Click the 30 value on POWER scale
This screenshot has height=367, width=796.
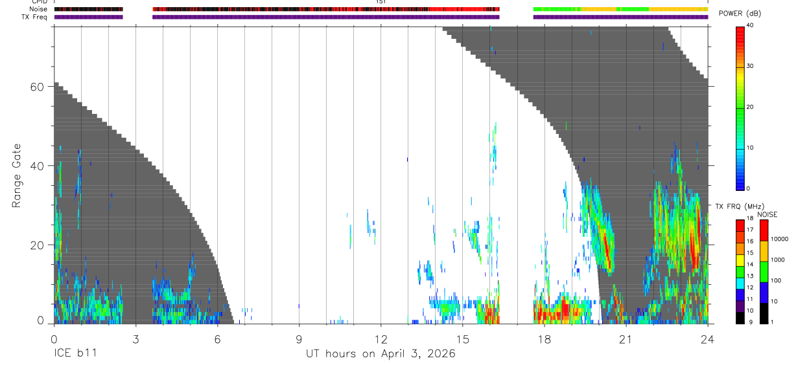click(751, 67)
